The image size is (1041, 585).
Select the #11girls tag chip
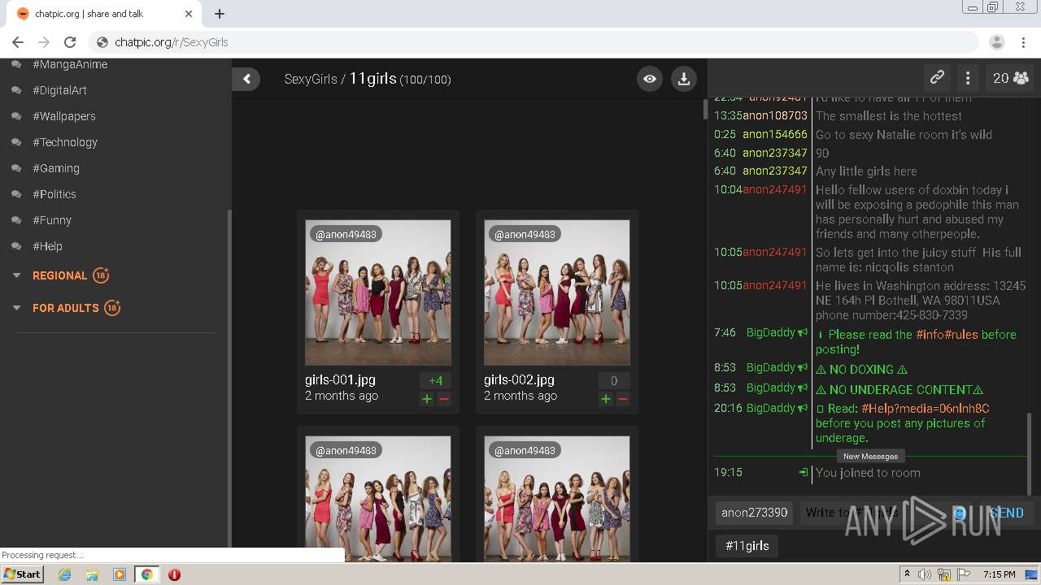pyautogui.click(x=747, y=546)
